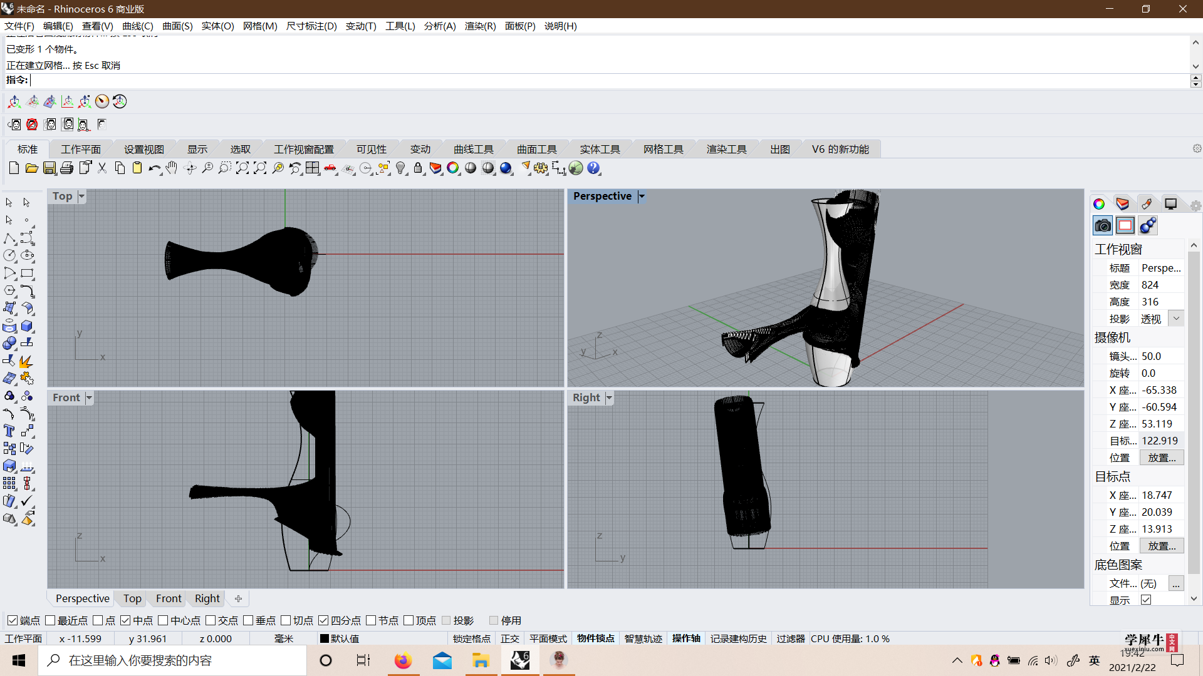Open a file using the folder icon
The image size is (1203, 676).
[31, 168]
